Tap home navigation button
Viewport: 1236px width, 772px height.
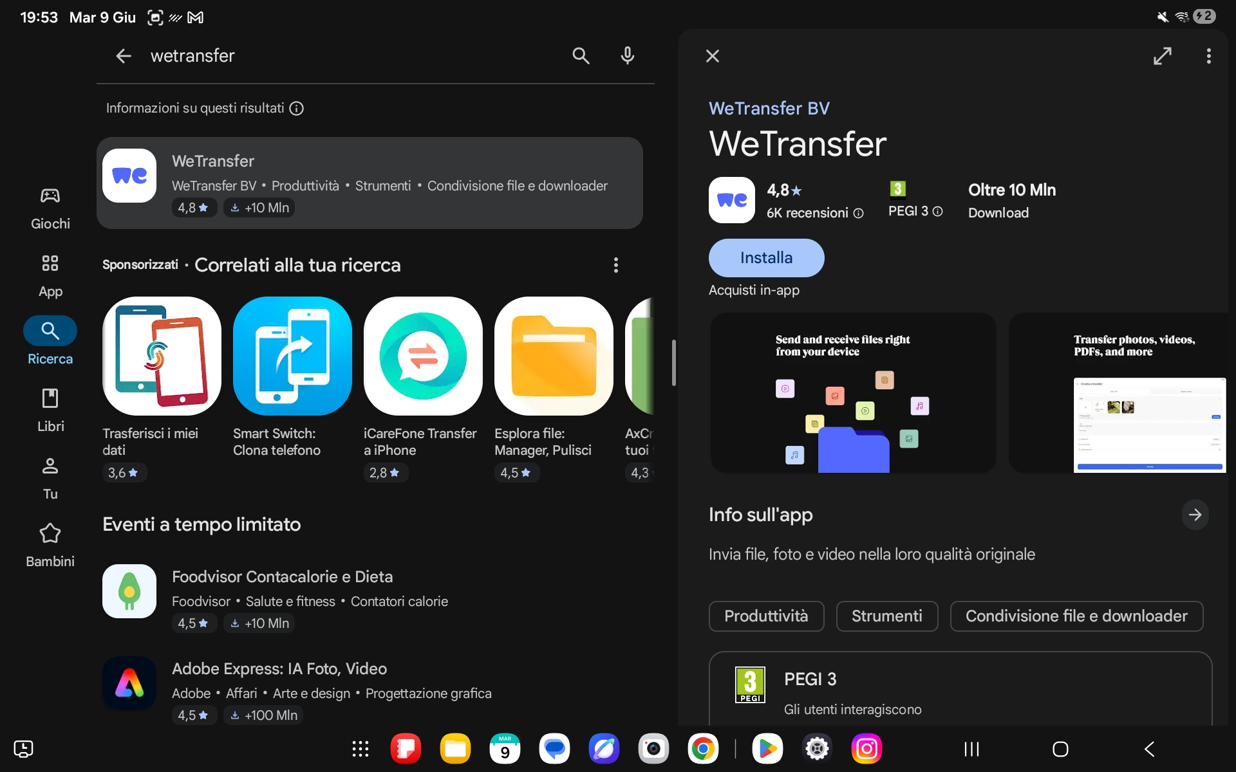1060,749
